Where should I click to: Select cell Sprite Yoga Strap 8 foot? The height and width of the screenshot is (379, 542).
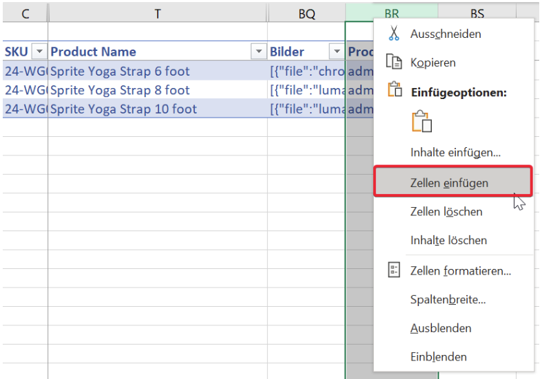[x=158, y=89]
